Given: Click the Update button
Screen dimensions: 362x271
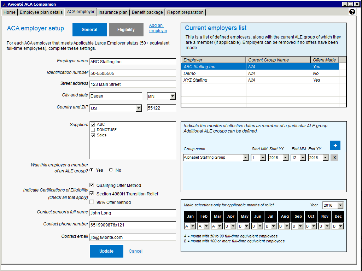Looking at the screenshot, I should tap(107, 251).
